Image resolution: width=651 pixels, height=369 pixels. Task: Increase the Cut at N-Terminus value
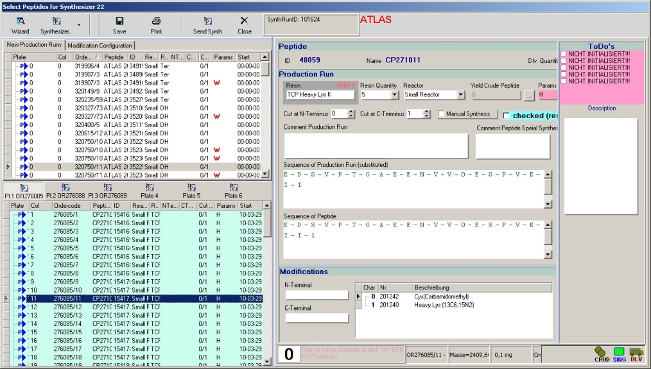pyautogui.click(x=351, y=111)
